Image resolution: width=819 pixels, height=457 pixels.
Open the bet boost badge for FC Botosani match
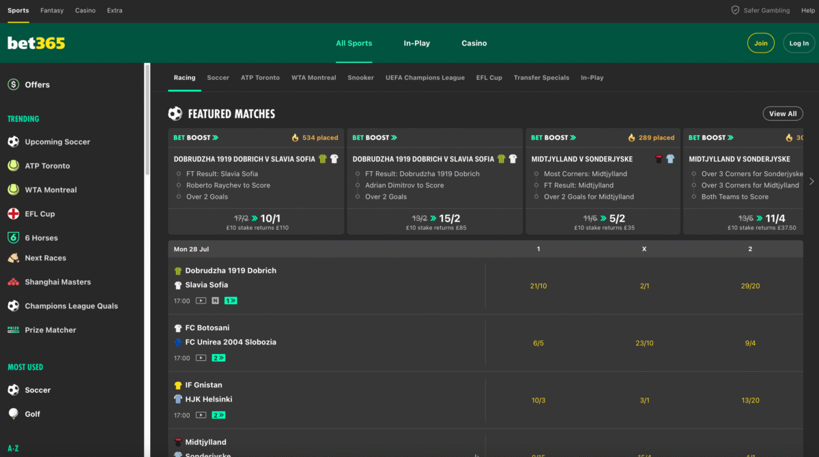pos(218,357)
